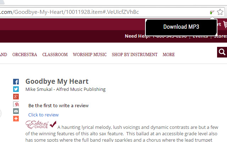227x142 pixels.
Task: Open the WORSHIP MUSIC menu
Action: (x=90, y=55)
